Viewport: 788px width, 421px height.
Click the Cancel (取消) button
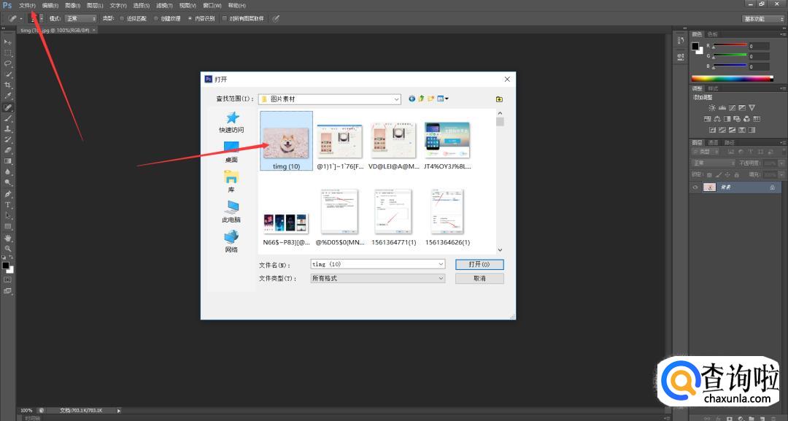[479, 278]
